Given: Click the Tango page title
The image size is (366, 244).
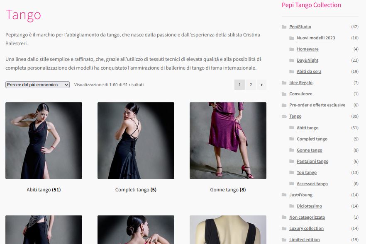Looking at the screenshot, I should click(x=23, y=15).
